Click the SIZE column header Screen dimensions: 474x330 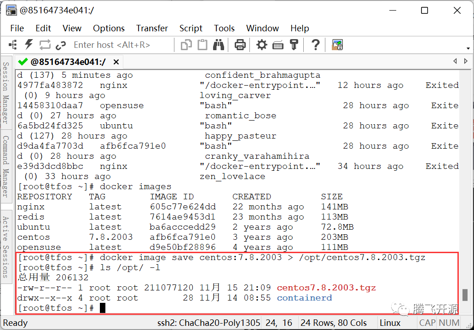point(332,197)
